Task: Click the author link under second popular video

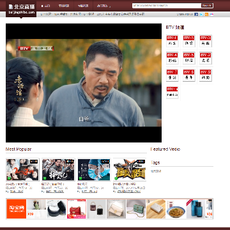Action: coord(54,192)
